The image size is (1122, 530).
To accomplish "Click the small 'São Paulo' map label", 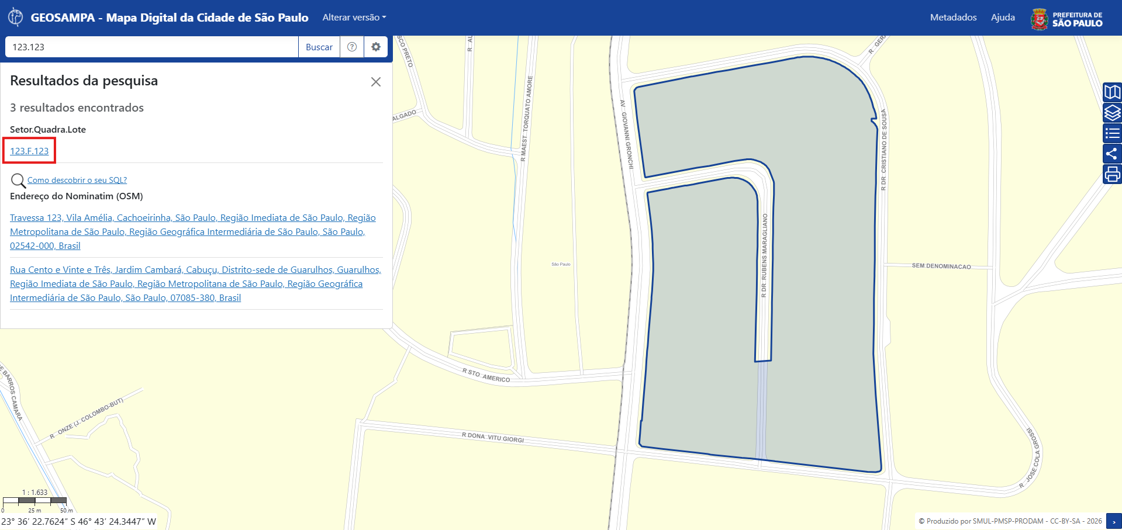I will click(561, 264).
